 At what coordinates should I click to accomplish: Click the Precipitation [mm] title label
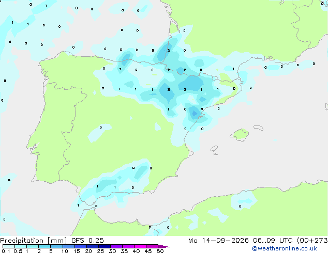33,241
